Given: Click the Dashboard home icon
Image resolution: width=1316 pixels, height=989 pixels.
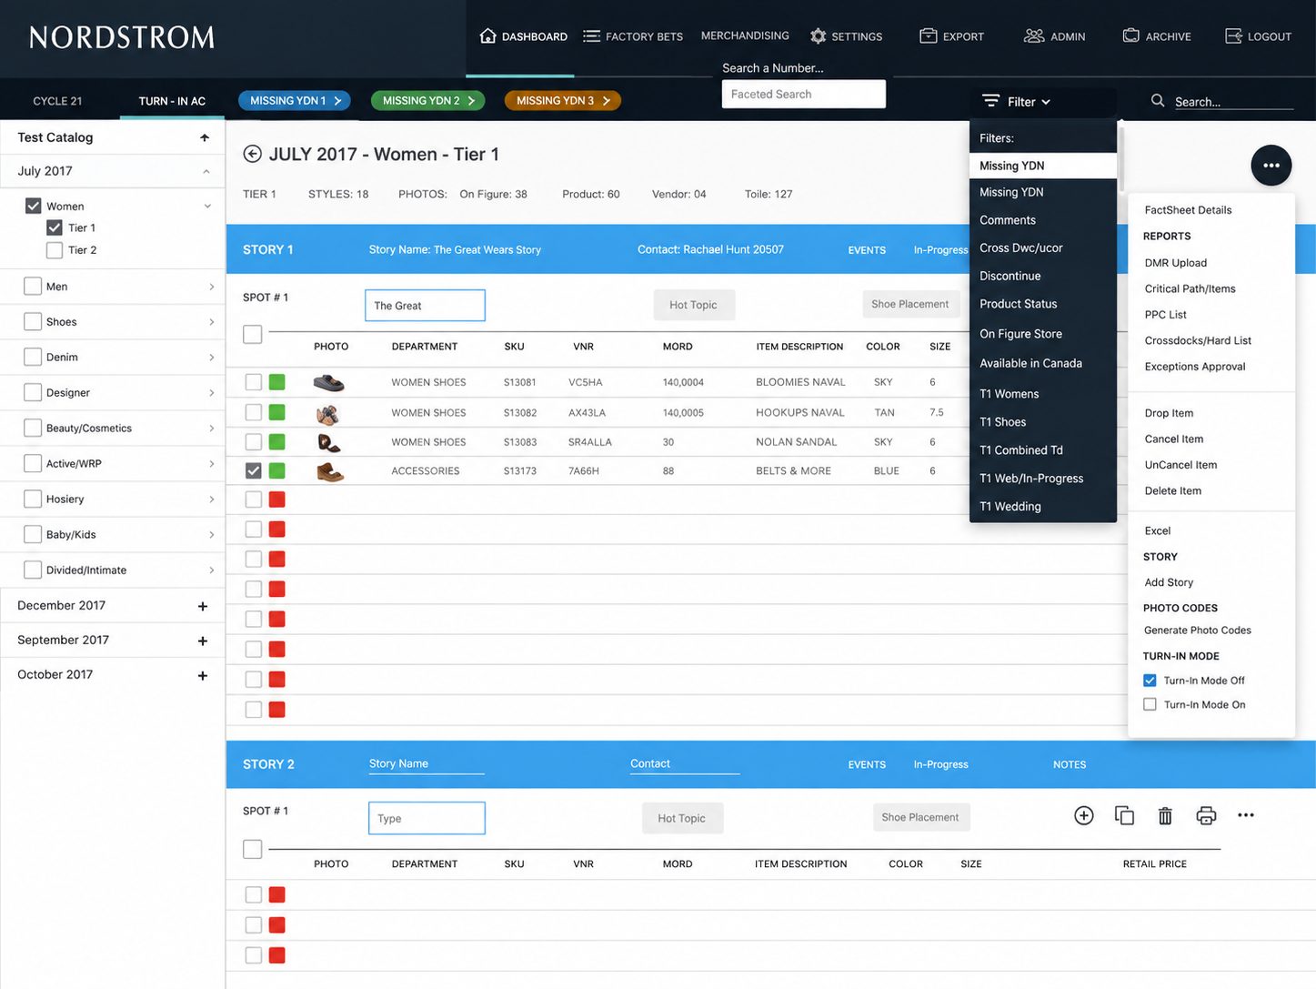Looking at the screenshot, I should click(487, 35).
